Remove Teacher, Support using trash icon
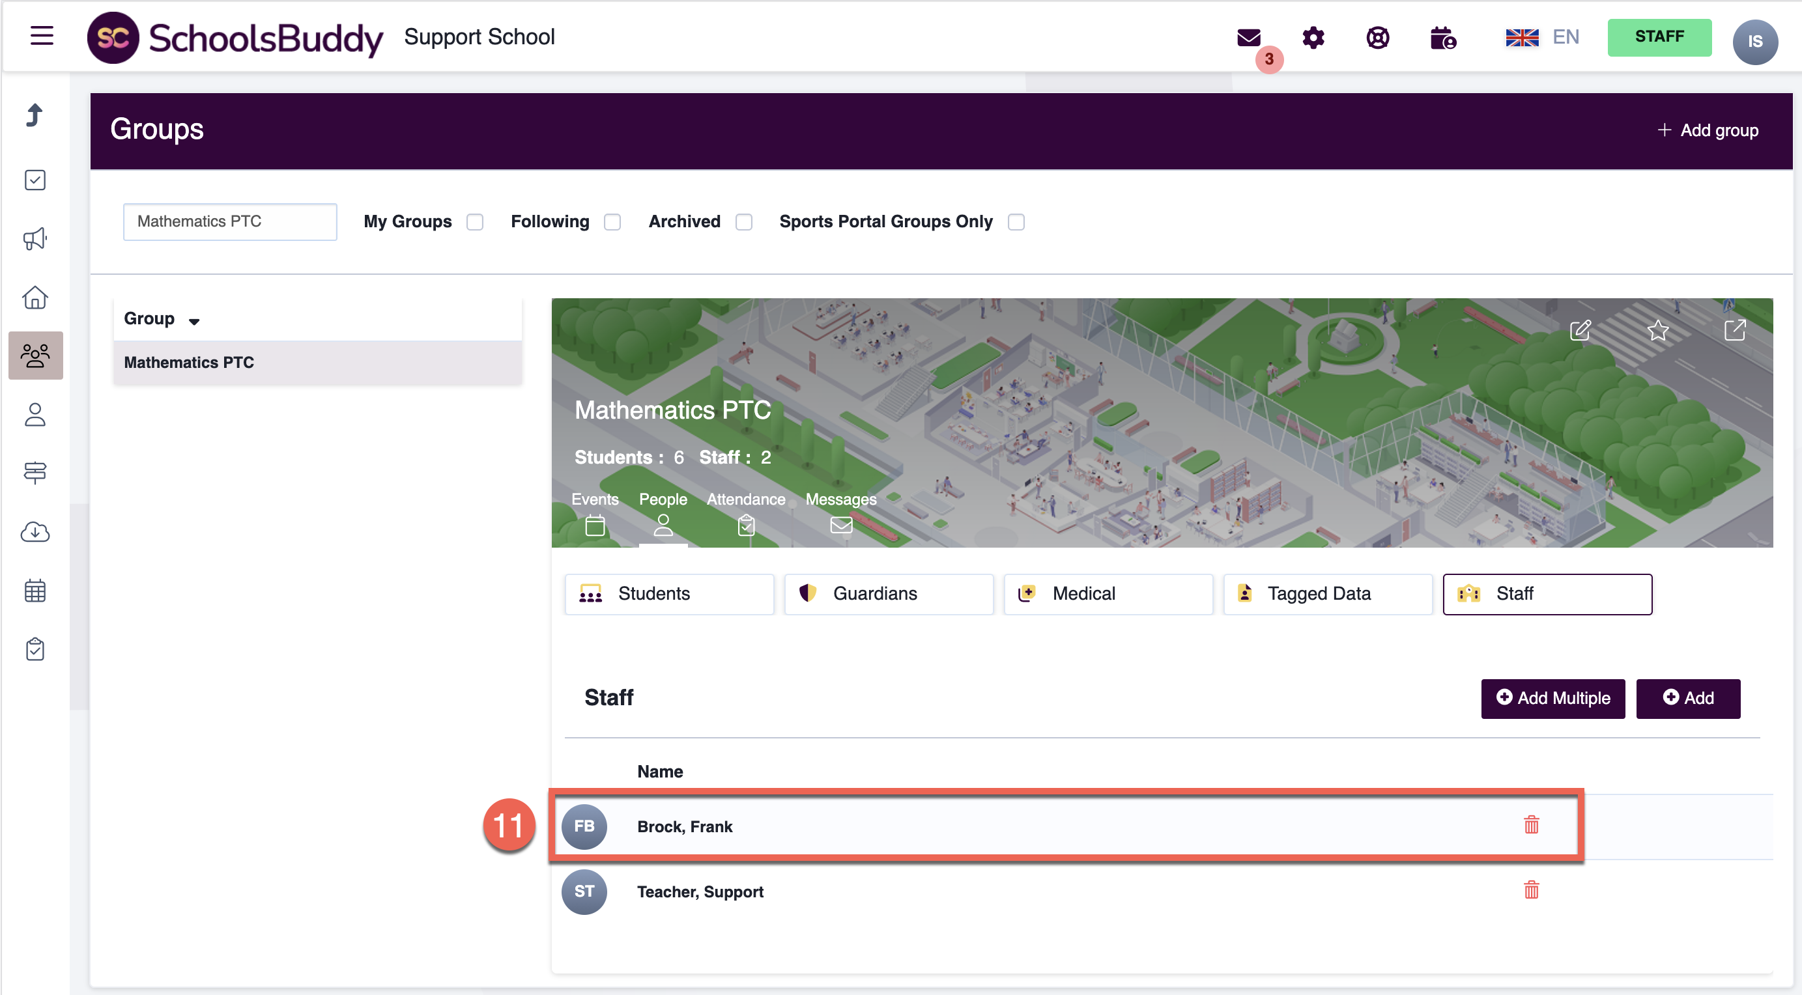Screen dimensions: 1802x995 pos(1531,890)
